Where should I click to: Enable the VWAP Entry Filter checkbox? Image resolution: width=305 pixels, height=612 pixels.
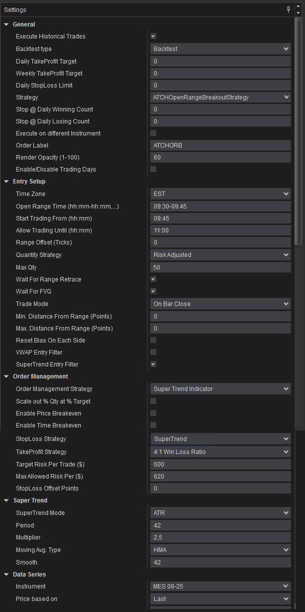[x=153, y=352]
